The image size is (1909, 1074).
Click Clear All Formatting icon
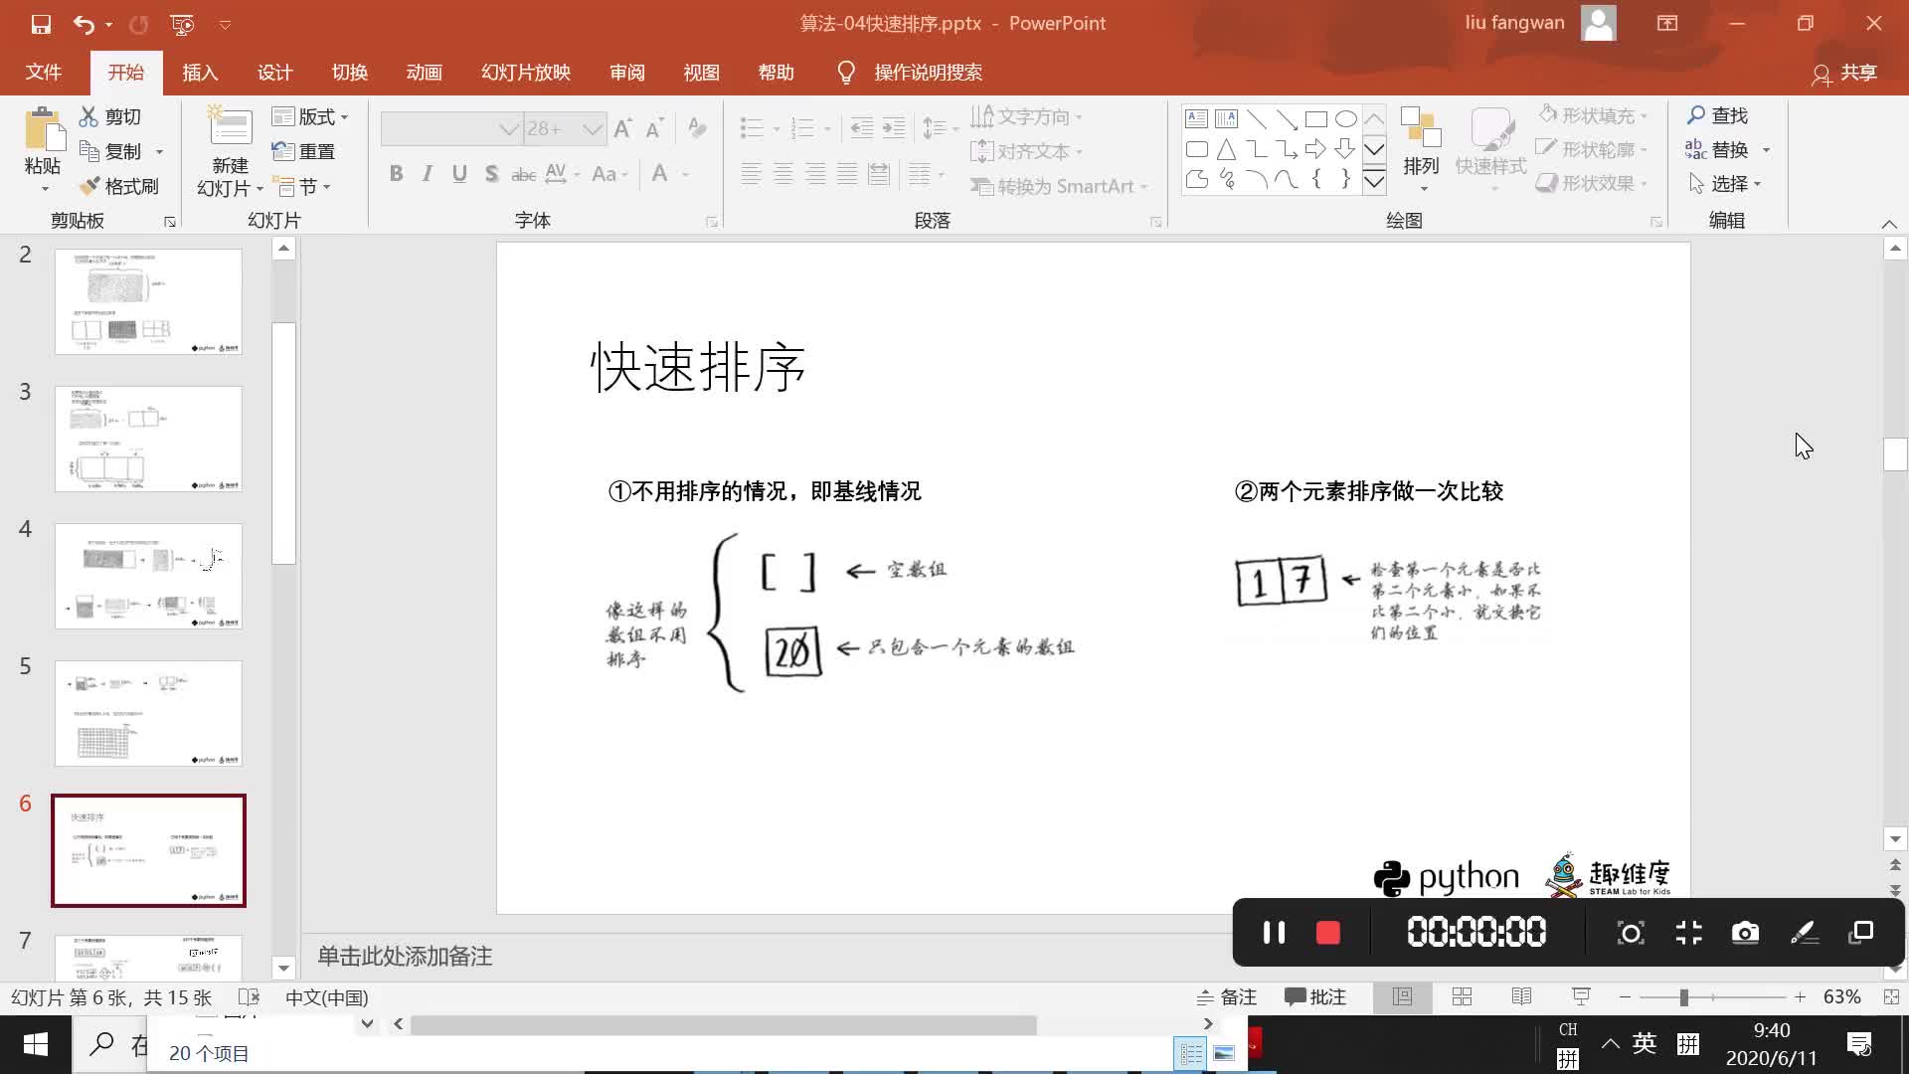pyautogui.click(x=697, y=128)
